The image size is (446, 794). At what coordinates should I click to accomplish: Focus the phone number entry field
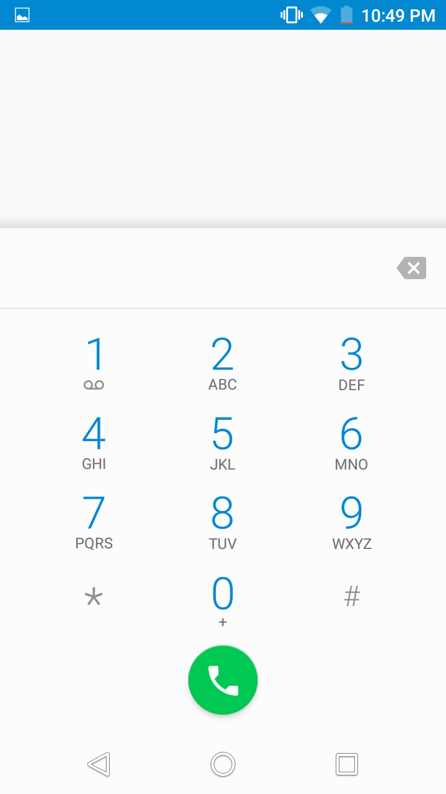[192, 268]
